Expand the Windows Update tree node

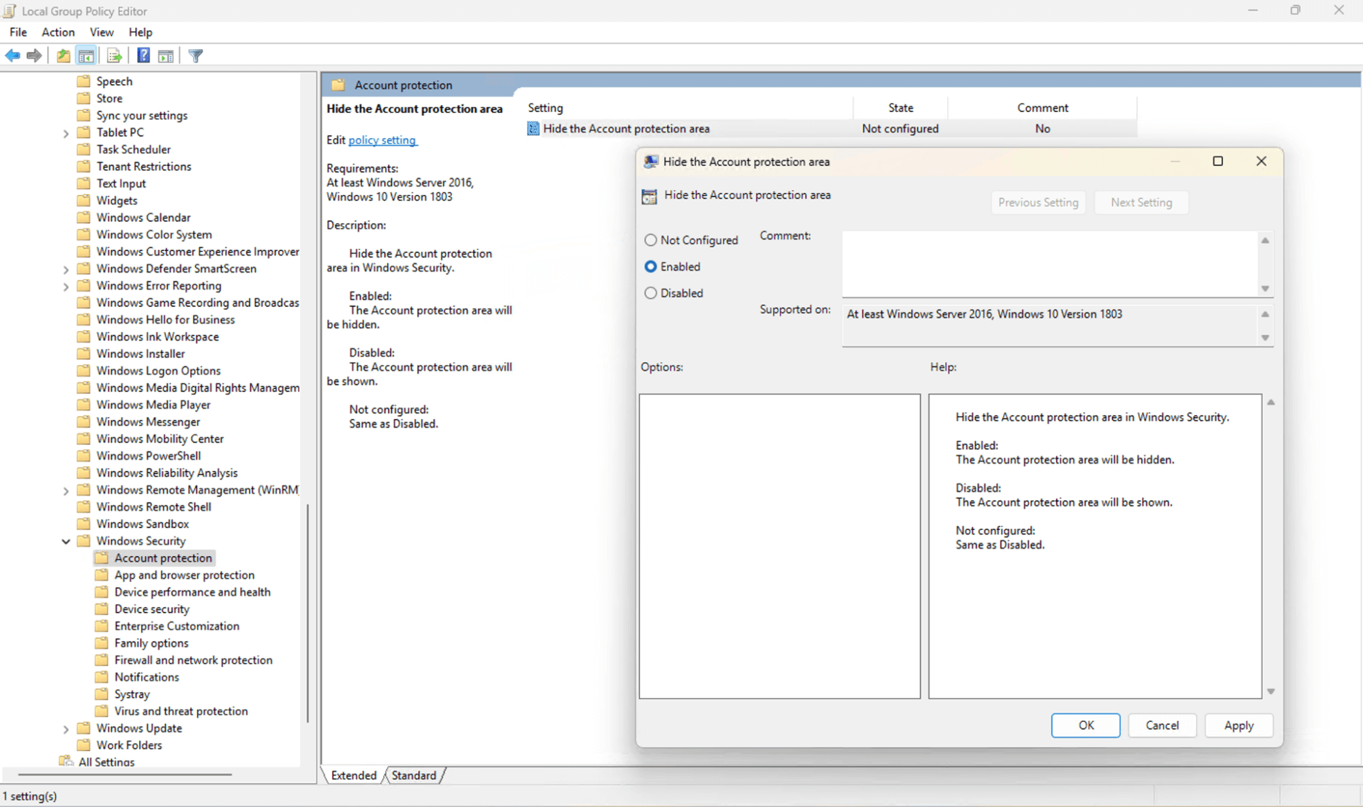click(x=66, y=728)
